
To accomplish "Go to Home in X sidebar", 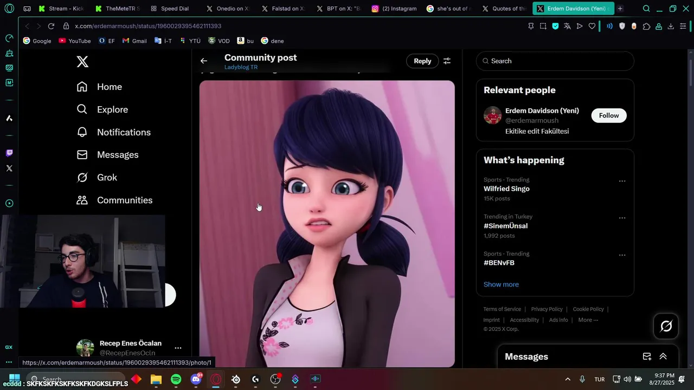I will point(100,87).
